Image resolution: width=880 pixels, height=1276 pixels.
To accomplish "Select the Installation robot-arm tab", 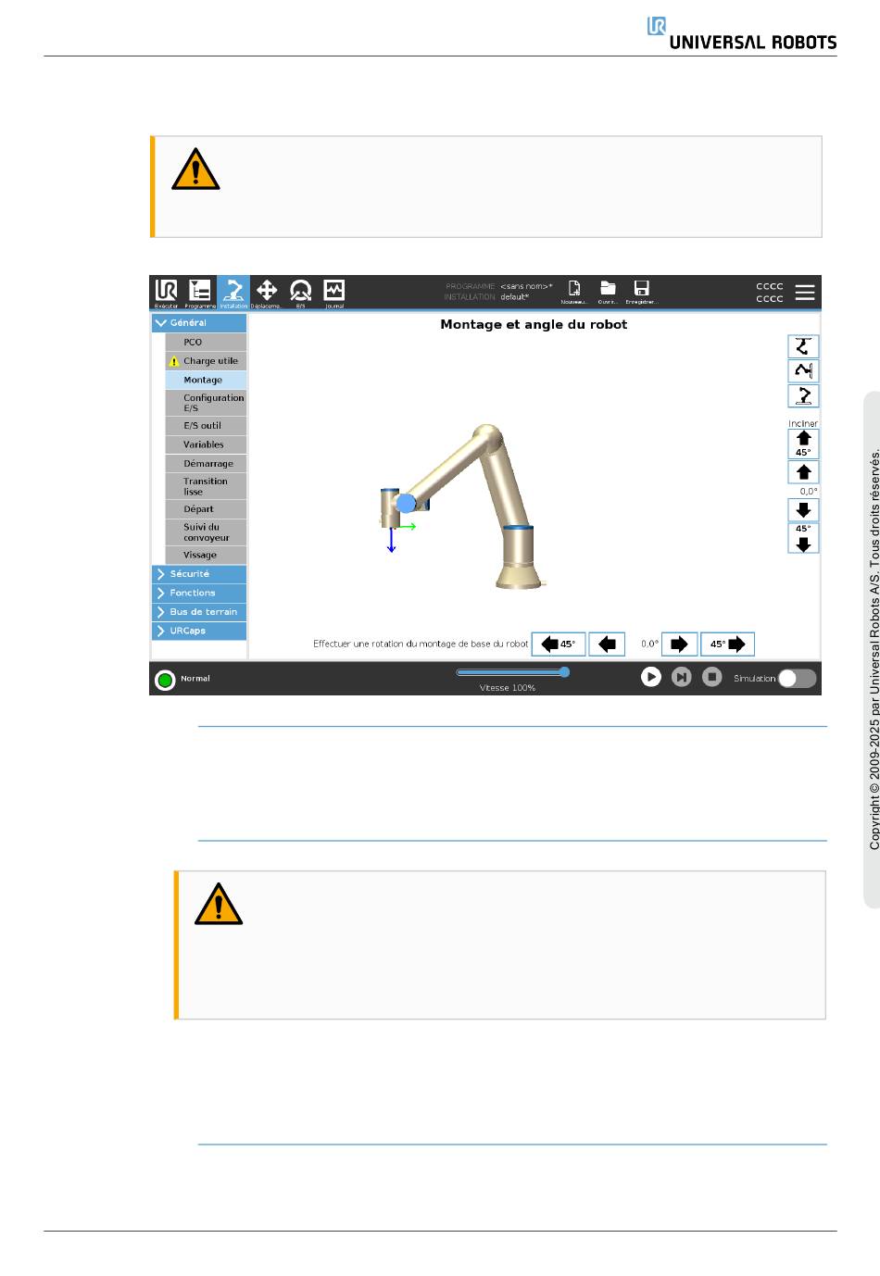I will (x=233, y=293).
